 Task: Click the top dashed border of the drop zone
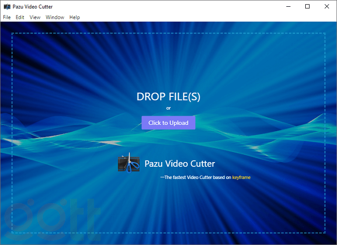point(168,33)
